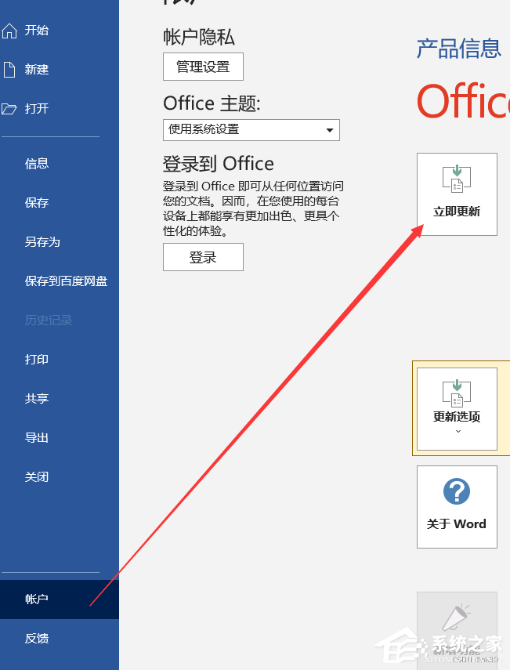Viewport: 510px width, 670px height.
Task: Click the 更新选项 update options icon
Action: click(x=457, y=393)
